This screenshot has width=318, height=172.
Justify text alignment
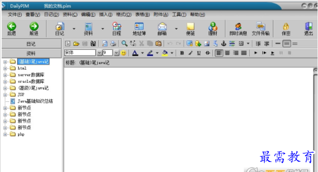244,53
